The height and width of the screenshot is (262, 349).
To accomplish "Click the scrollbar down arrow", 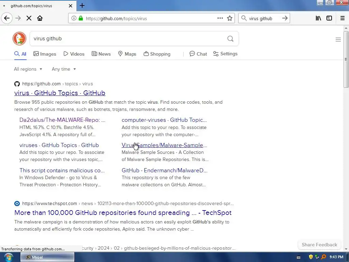I will pos(346,249).
